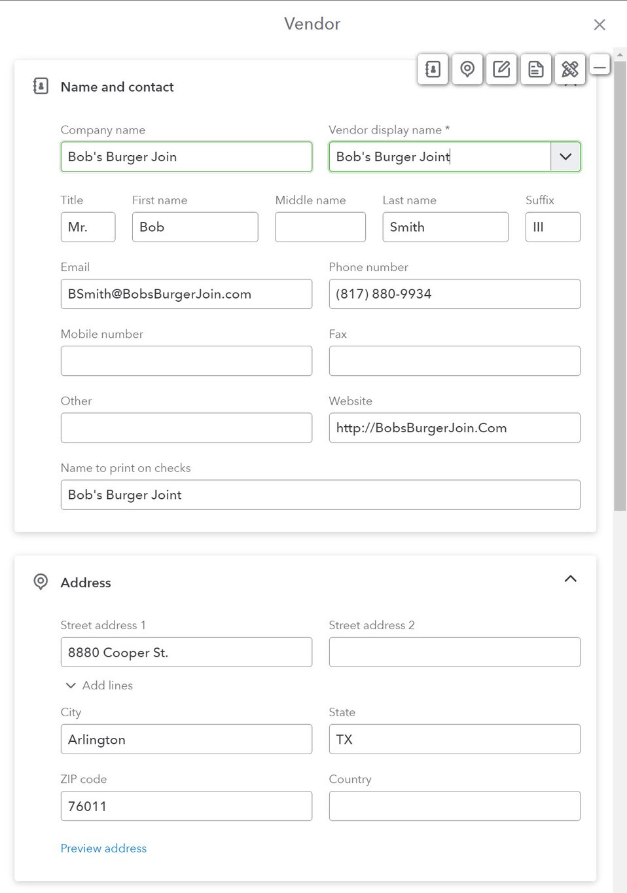This screenshot has width=627, height=893.
Task: Click the Website field showing http://BobsBurgerJoin.Com
Action: pyautogui.click(x=454, y=428)
